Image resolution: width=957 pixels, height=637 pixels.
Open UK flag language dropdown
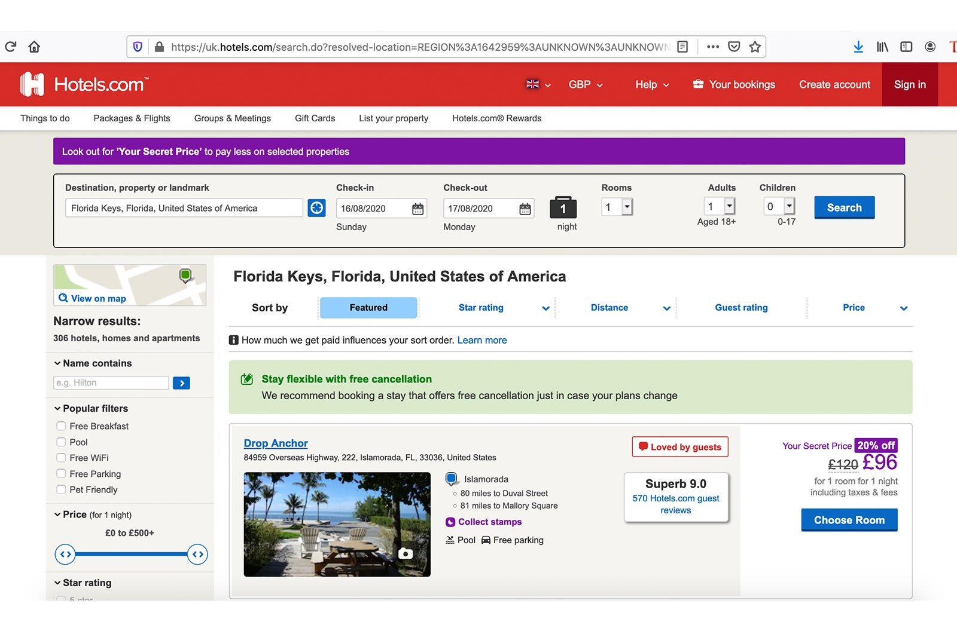pyautogui.click(x=538, y=84)
